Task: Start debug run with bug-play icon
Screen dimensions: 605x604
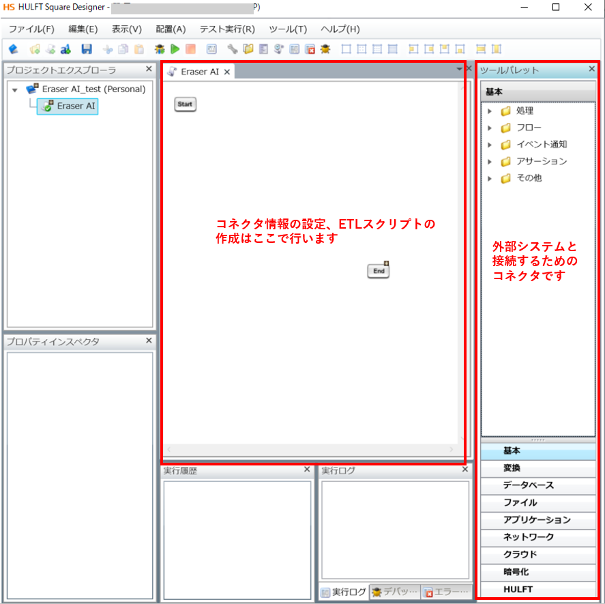Action: [160, 49]
